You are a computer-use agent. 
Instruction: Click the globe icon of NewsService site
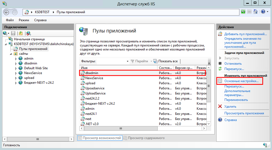(x=21, y=73)
